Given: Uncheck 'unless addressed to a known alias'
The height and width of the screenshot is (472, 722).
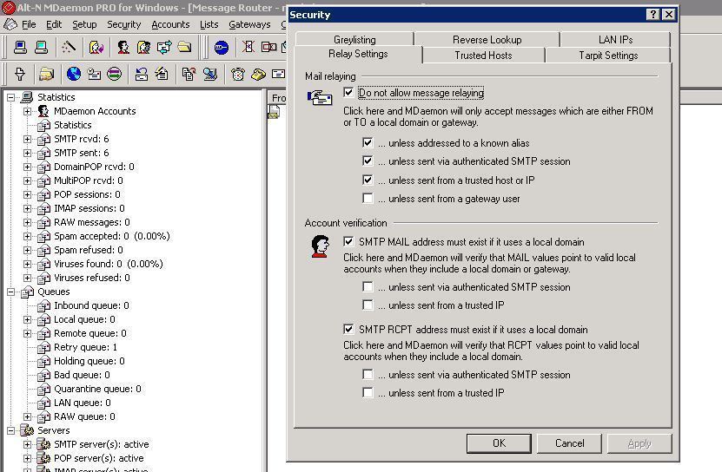Looking at the screenshot, I should click(x=368, y=142).
